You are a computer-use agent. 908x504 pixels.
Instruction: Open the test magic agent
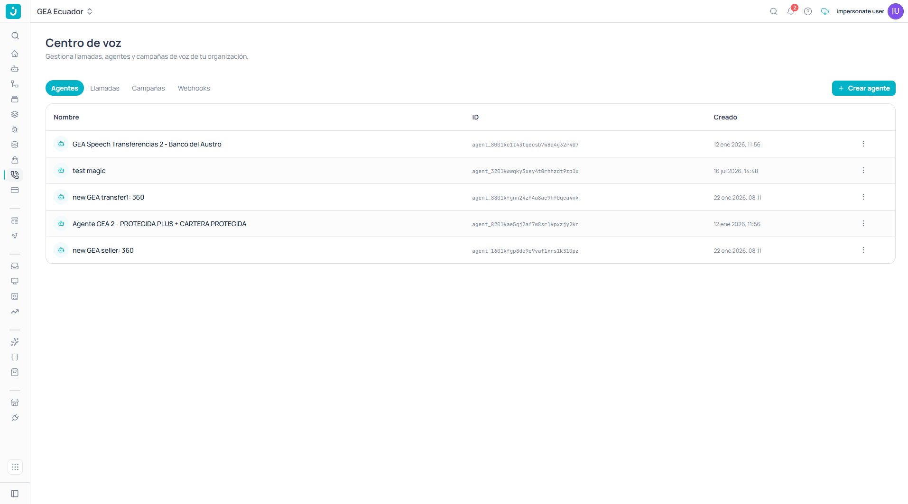[x=89, y=171]
